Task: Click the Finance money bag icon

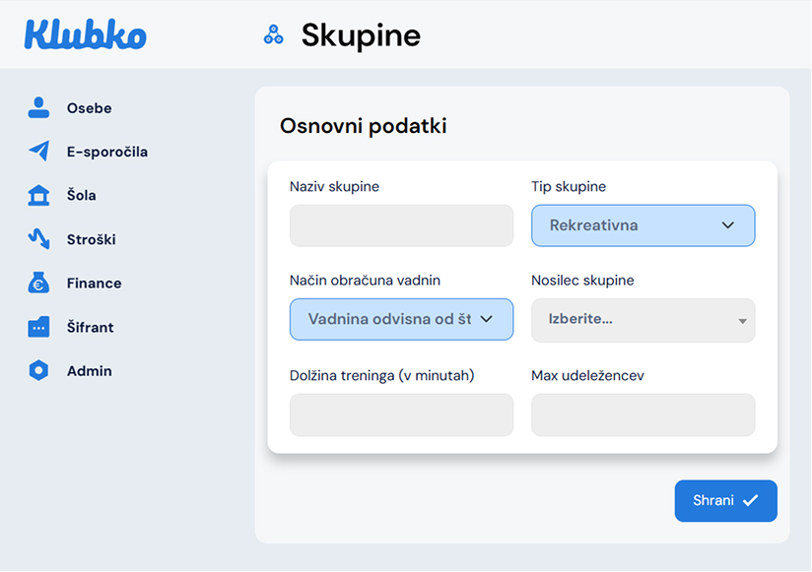Action: 38,283
